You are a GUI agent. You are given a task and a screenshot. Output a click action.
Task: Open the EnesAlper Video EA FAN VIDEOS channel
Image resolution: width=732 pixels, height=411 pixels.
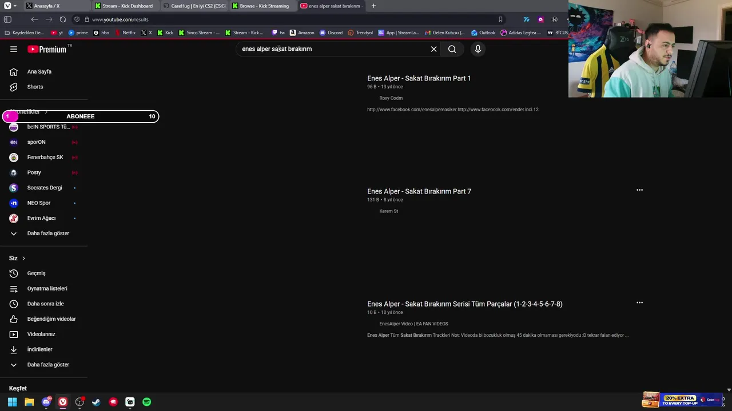413,324
